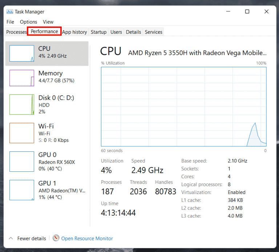
Task: Click the CPU utilization graph area
Action: tap(183, 106)
